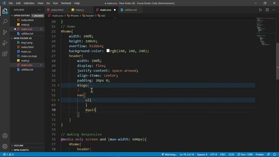Click the errors and warnings status indicator

8,154
